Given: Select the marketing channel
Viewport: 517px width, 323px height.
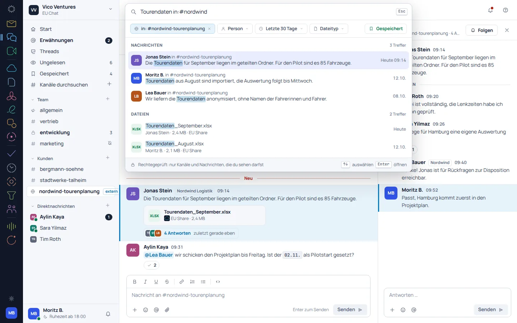Looking at the screenshot, I should tap(71, 144).
